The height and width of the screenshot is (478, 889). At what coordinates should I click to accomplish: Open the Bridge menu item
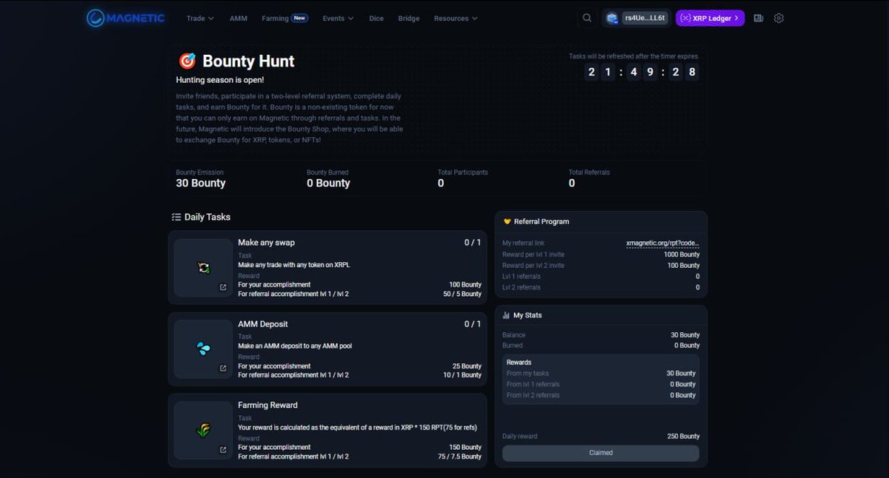(409, 18)
